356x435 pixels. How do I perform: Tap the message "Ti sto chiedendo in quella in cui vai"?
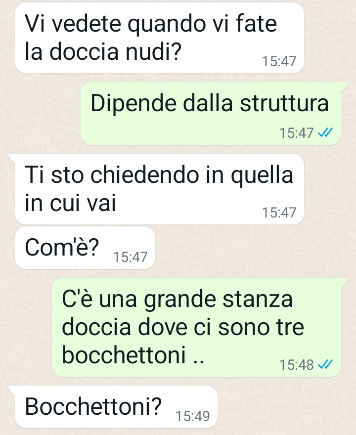tap(159, 189)
